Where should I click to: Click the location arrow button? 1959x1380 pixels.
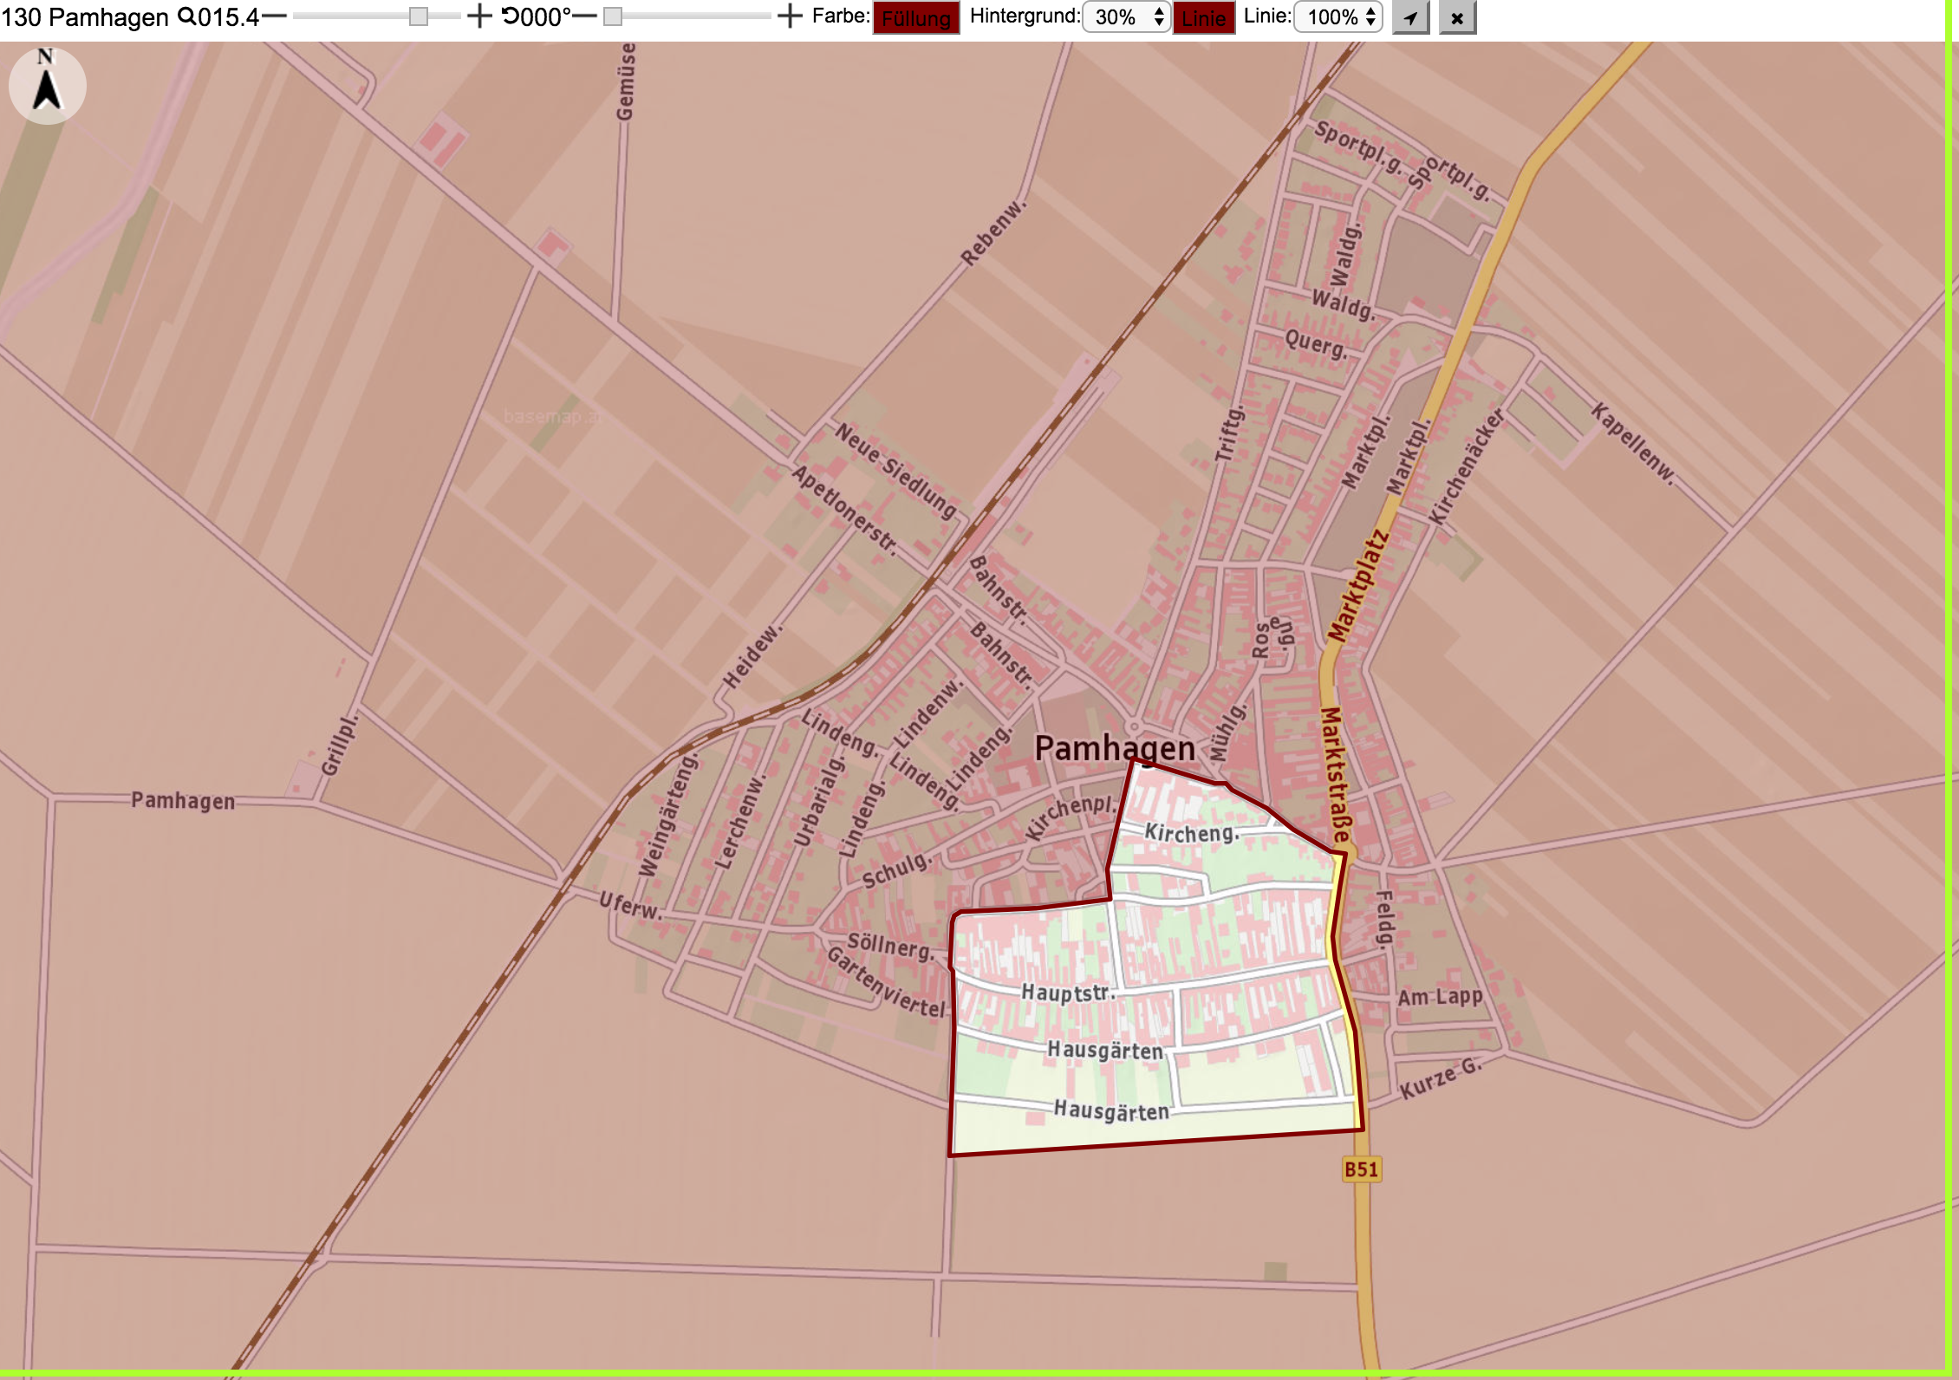[1410, 17]
